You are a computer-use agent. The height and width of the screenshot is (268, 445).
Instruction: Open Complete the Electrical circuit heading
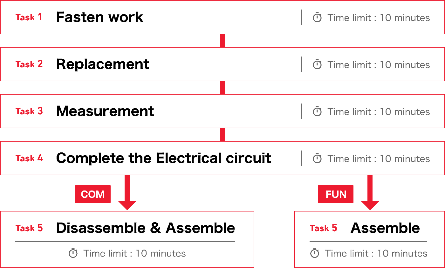coord(163,158)
